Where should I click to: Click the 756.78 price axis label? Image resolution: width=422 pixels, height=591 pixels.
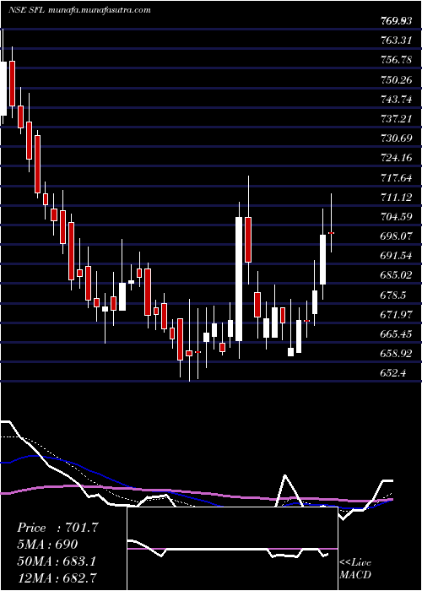tap(396, 60)
